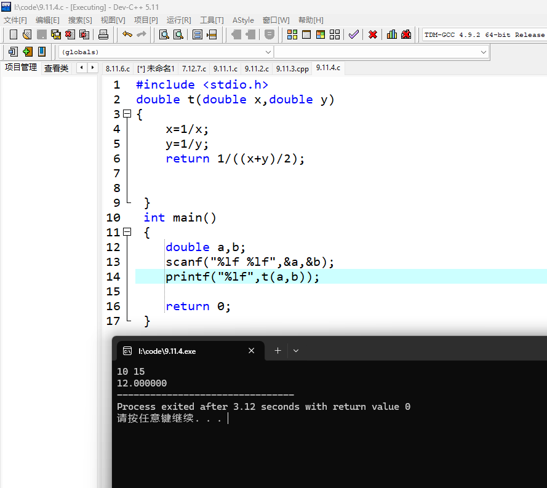The image size is (547, 488).
Task: Click the highlighted line 'printf("%lf",t(a,b));'
Action: (242, 276)
